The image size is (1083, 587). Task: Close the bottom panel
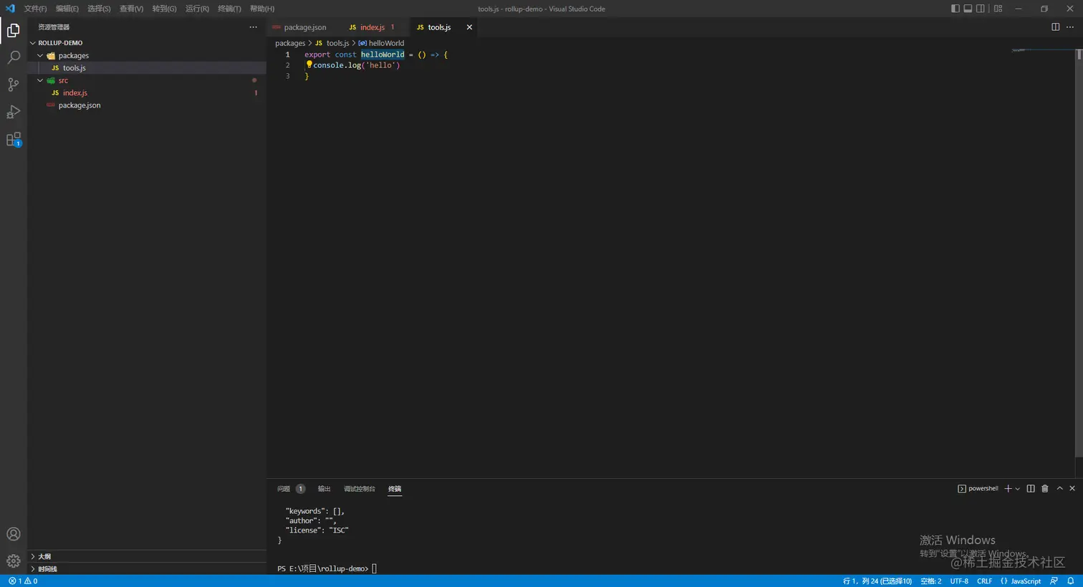click(1072, 489)
